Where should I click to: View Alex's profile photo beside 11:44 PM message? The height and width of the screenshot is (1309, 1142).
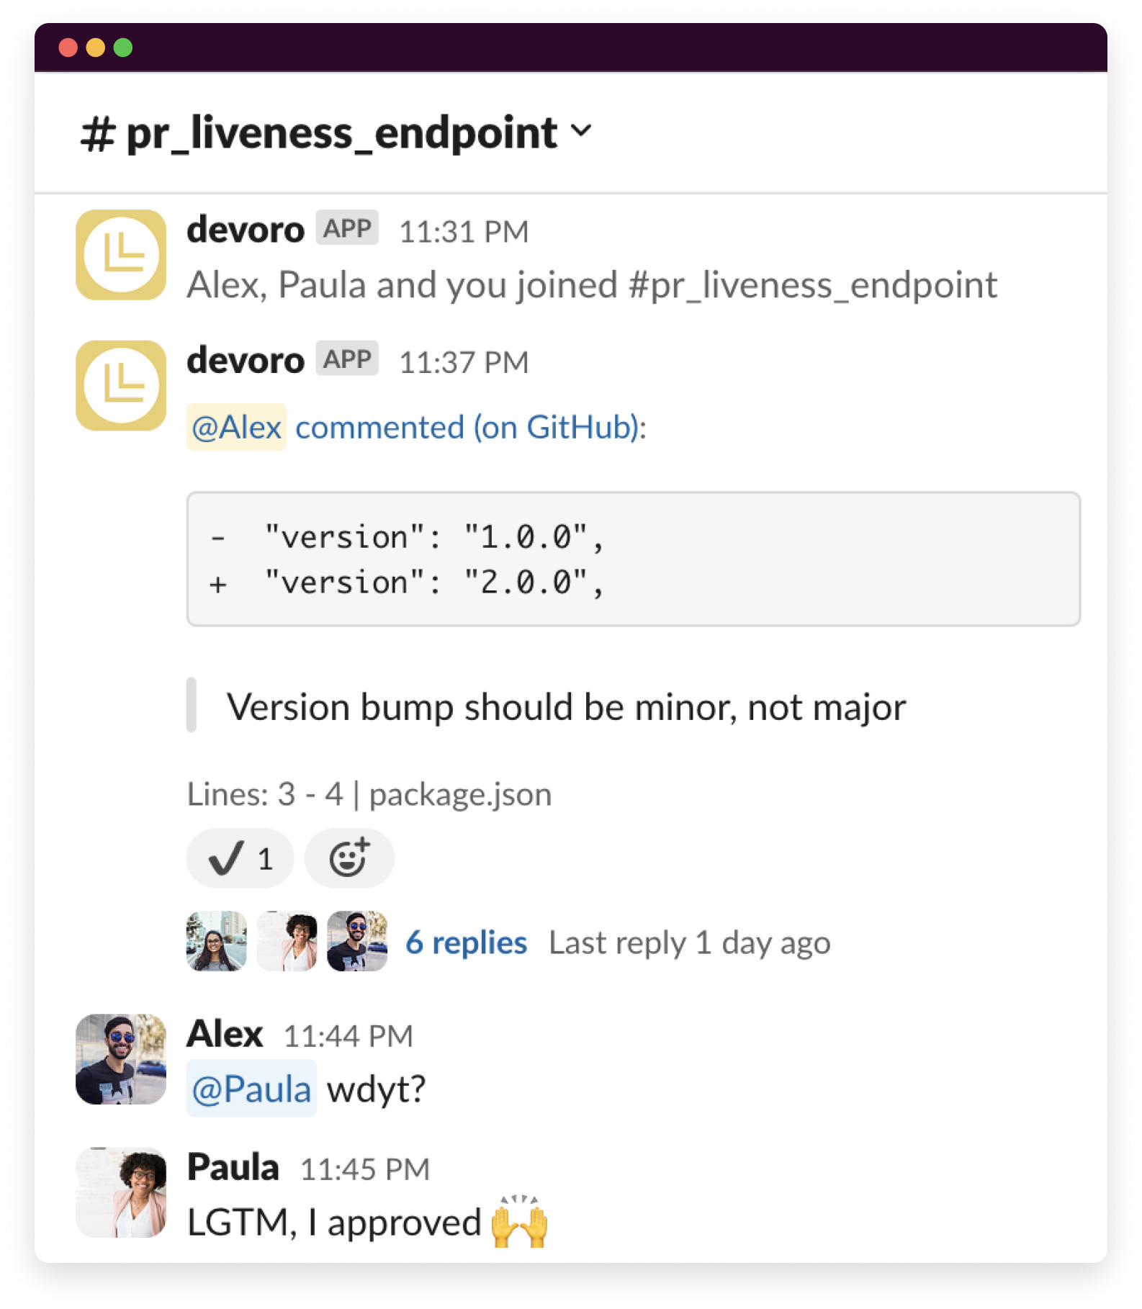click(121, 1059)
